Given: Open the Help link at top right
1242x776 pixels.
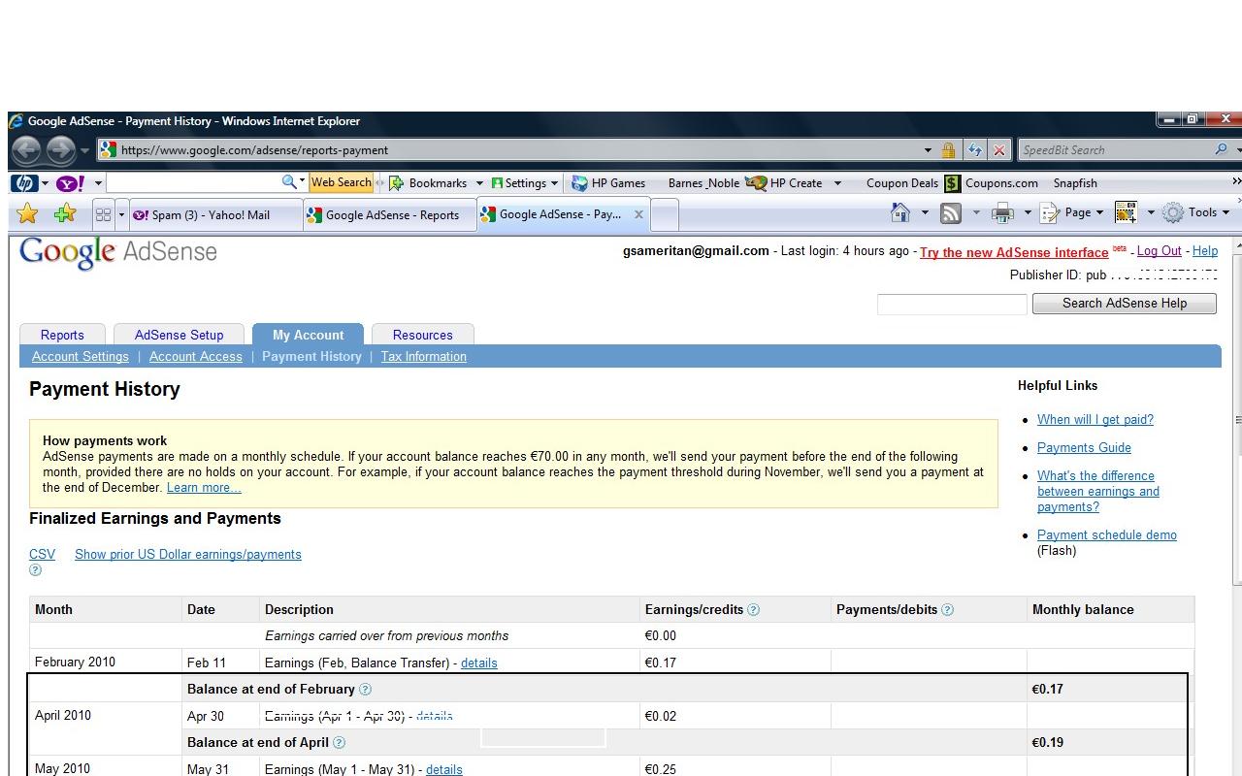Looking at the screenshot, I should [x=1205, y=250].
